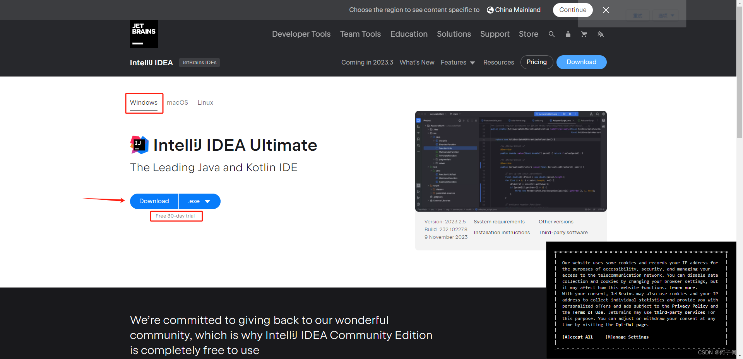The height and width of the screenshot is (359, 743).
Task: Click the globe icon beside China Mainland
Action: [490, 10]
